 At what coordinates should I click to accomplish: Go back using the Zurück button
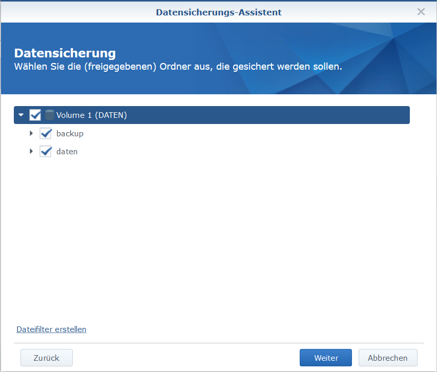pos(46,357)
